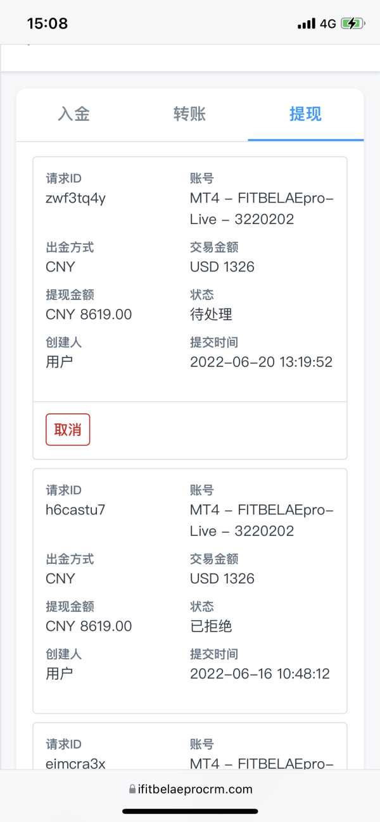The height and width of the screenshot is (822, 380).
Task: Tap the lock icon beside the URL
Action: [x=132, y=789]
